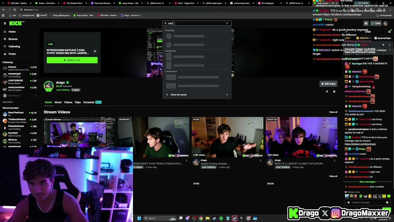This screenshot has width=394, height=222.
Task: Open the Kick hamburger menu
Action: [x=5, y=23]
